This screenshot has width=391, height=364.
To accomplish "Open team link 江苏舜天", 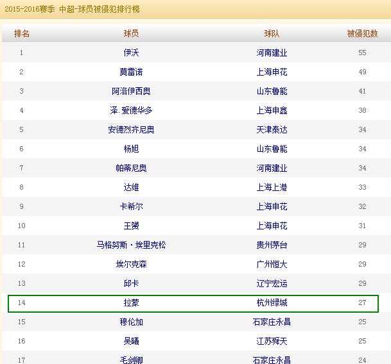I will (x=272, y=341).
